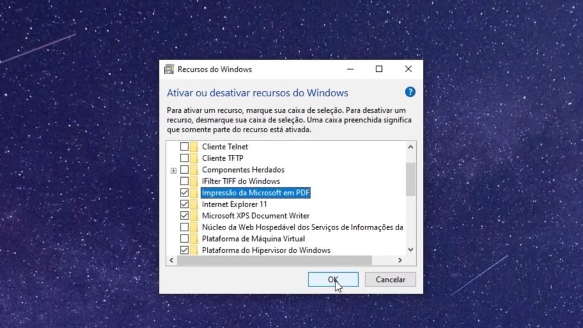The width and height of the screenshot is (583, 328).
Task: Click the folder icon beside Núcleo da Web Hospedável
Action: pos(194,227)
